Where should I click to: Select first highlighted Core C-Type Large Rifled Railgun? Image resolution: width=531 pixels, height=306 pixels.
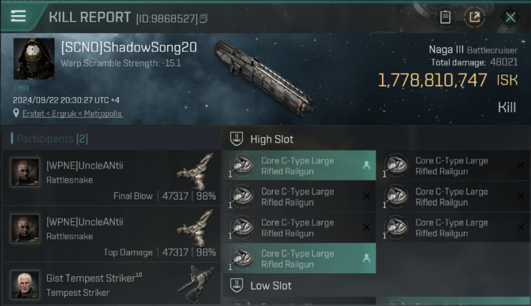[299, 165]
